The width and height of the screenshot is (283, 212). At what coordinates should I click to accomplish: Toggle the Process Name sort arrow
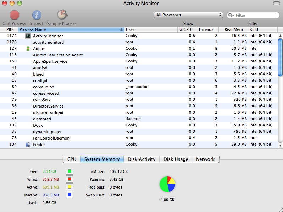[122, 29]
